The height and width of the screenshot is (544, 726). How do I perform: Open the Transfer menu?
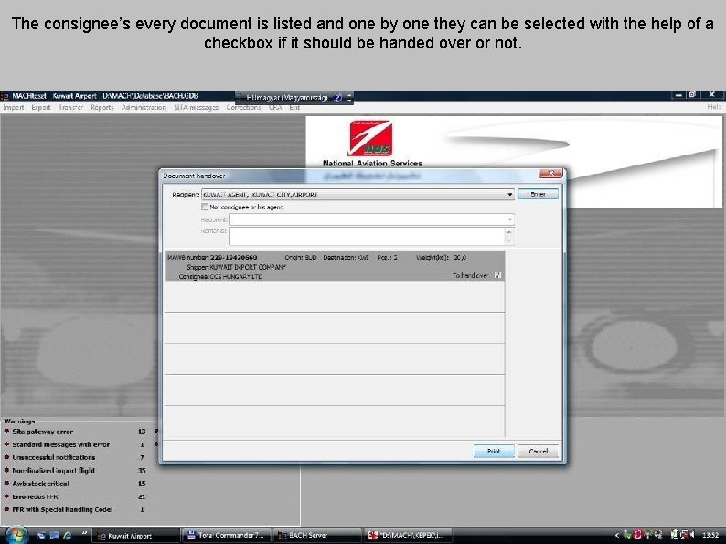click(x=70, y=107)
